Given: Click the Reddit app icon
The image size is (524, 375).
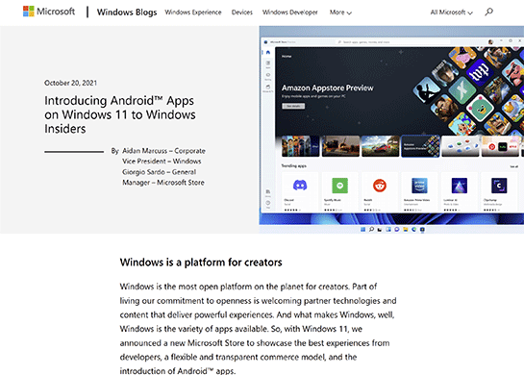Looking at the screenshot, I should click(x=380, y=186).
